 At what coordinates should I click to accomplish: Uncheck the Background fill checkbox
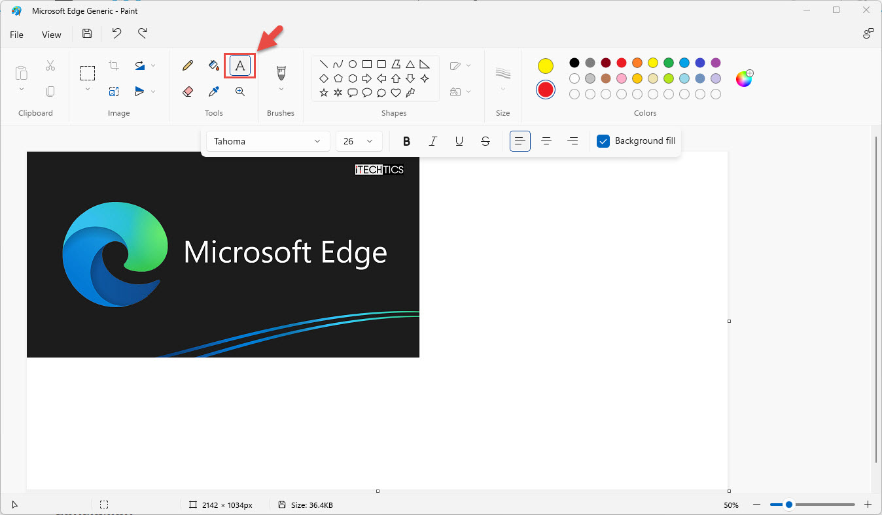[603, 141]
